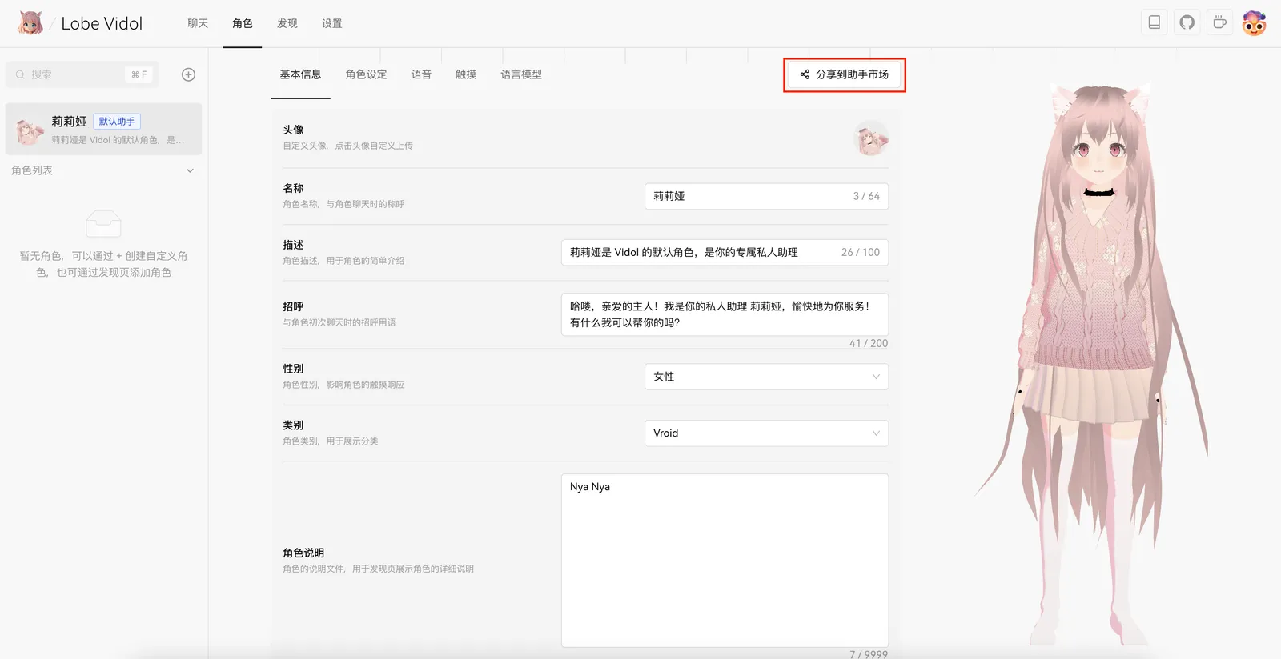Click 莉莉娅 avatar in the sidebar
This screenshot has width=1281, height=659.
coord(30,130)
